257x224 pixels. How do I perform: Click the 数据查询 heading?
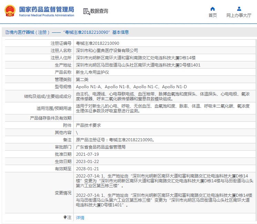tap(99, 11)
